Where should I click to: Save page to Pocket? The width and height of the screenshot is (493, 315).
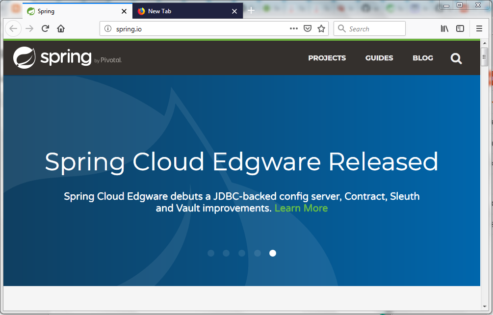point(308,28)
